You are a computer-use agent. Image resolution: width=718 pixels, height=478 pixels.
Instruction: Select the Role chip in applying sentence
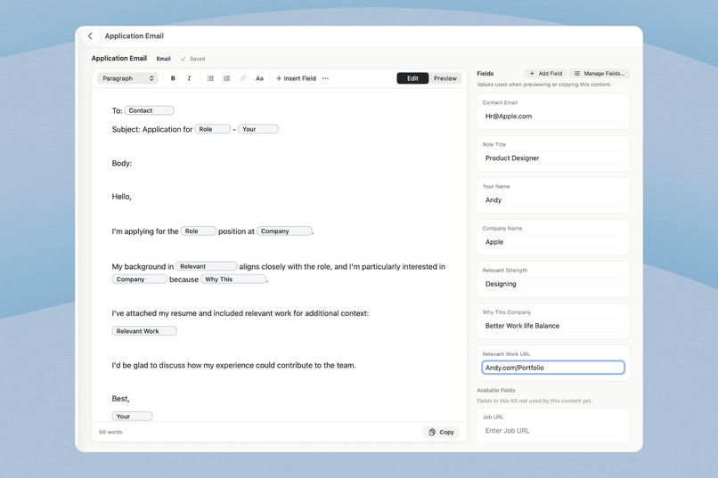[x=199, y=231]
